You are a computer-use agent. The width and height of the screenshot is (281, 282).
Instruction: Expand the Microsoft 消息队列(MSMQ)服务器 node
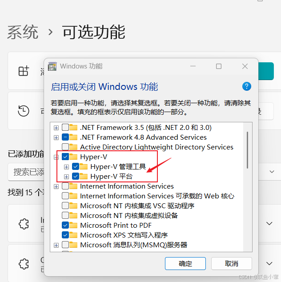[x=56, y=245]
